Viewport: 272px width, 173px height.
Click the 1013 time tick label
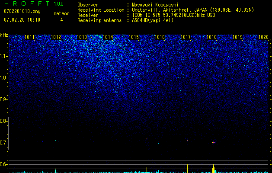coord(82,37)
